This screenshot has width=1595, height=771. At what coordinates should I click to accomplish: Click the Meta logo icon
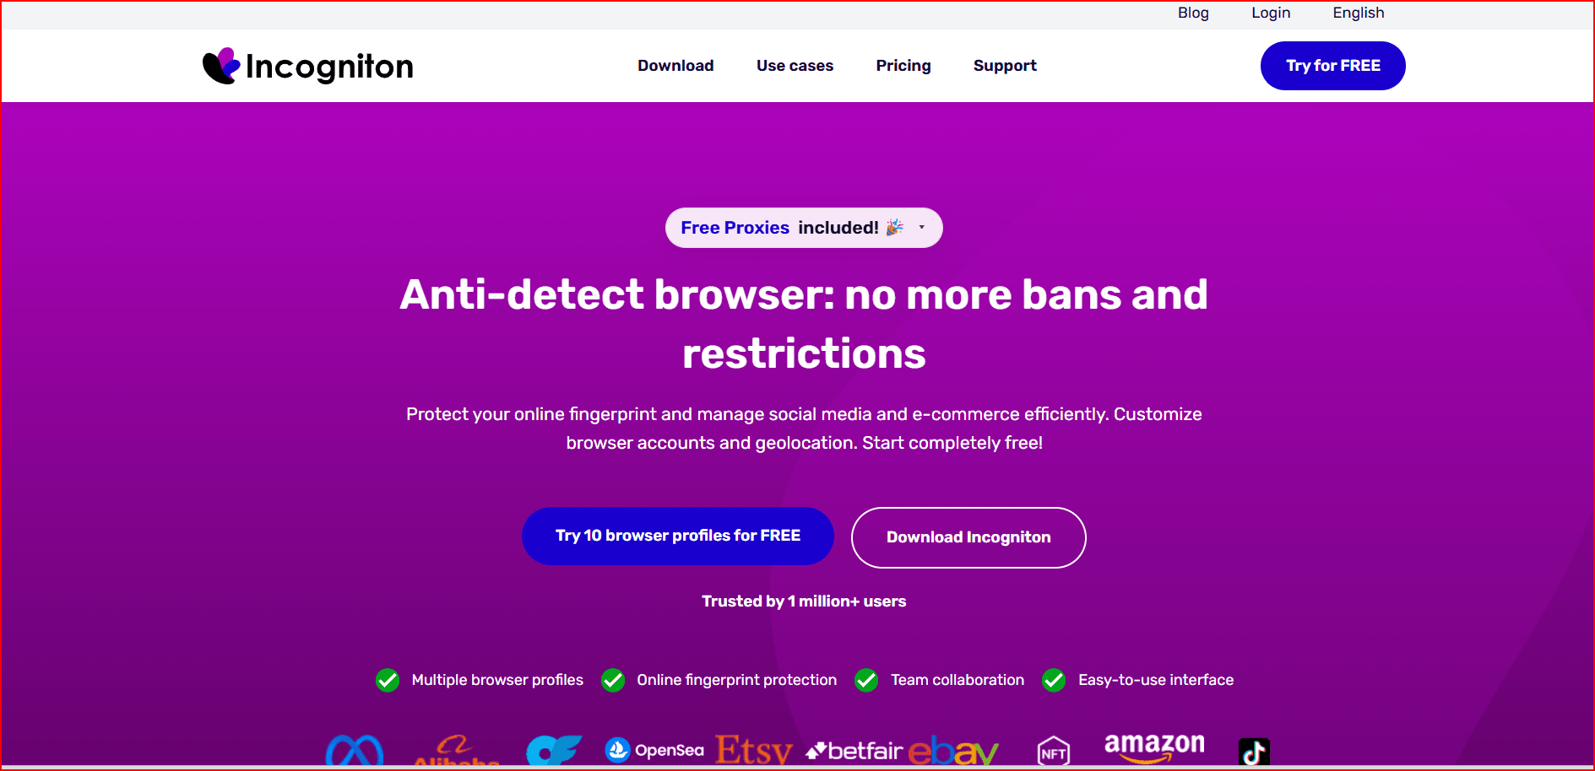(x=355, y=751)
